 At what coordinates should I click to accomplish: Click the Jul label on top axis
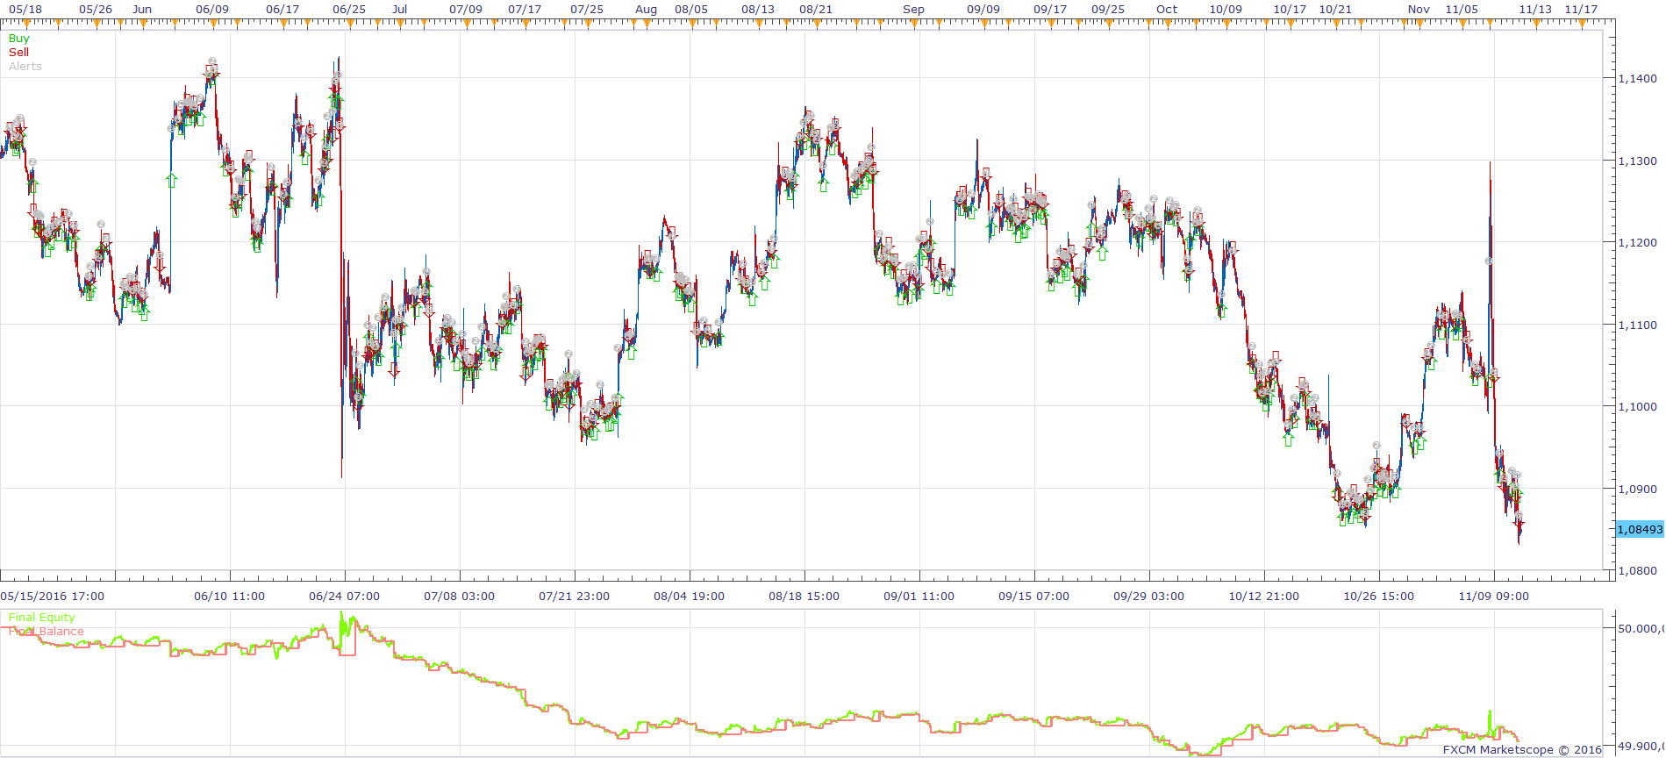click(x=400, y=10)
